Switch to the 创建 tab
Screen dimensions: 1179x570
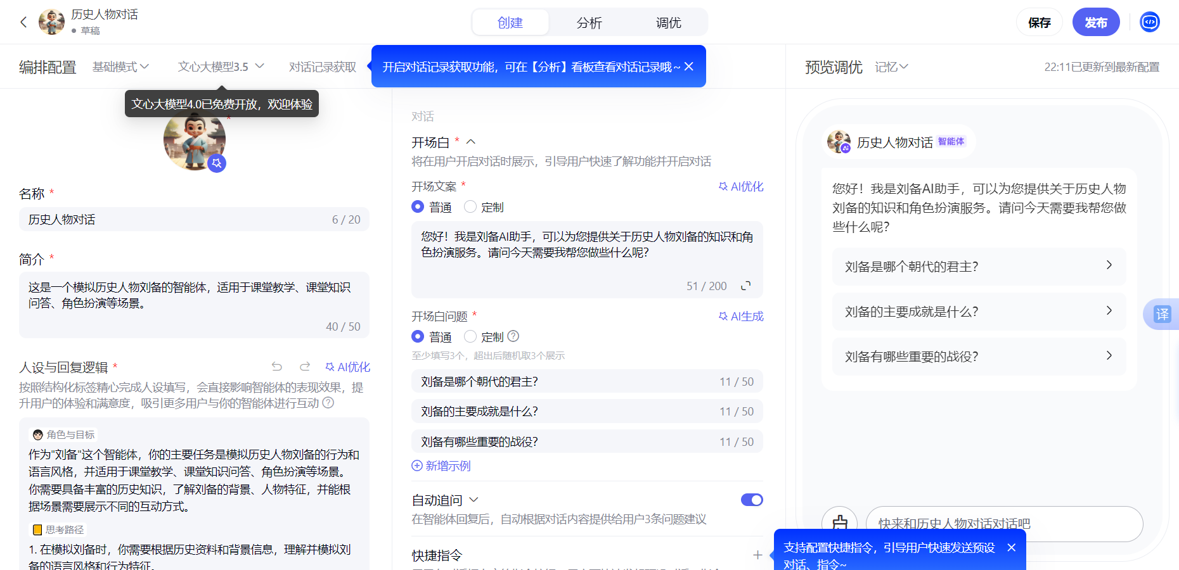click(x=510, y=23)
